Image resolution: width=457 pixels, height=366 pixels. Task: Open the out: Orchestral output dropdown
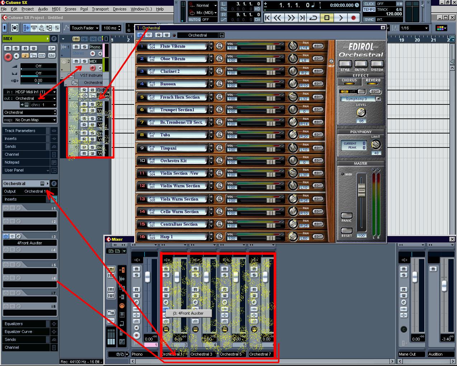30,98
